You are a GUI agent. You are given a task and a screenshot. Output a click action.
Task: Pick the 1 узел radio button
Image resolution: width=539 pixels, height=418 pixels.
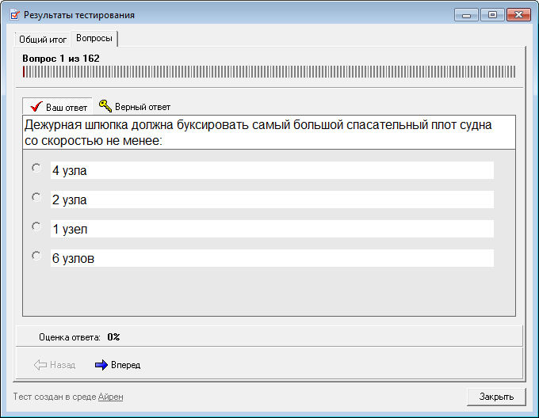(x=36, y=226)
